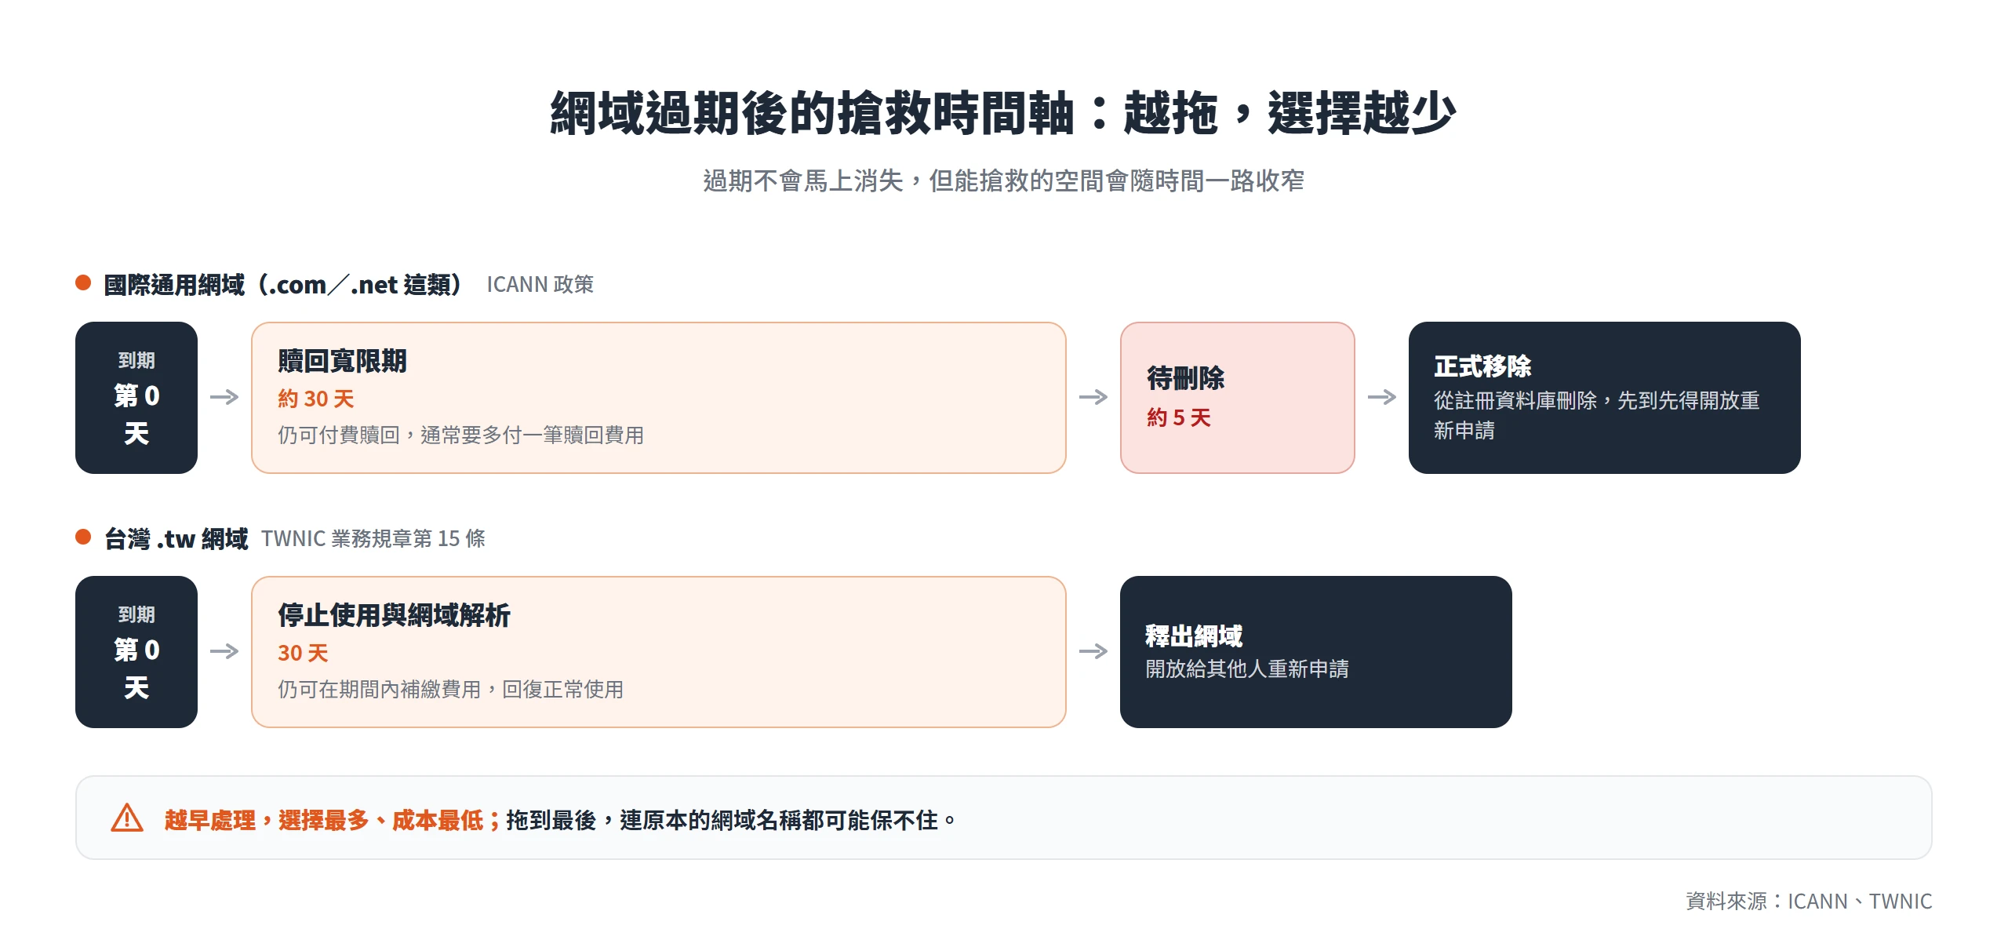Screen dimensions: 2008x929
Task: Click the ICANN 政策 label
Action: (540, 284)
